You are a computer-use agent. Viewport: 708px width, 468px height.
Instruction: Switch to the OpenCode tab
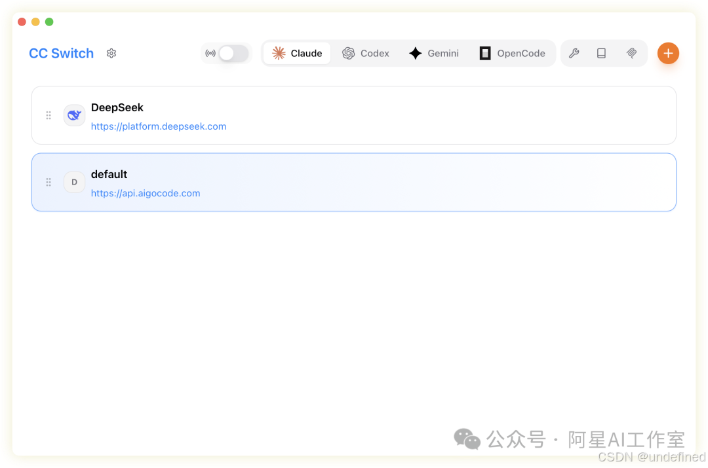[x=513, y=53]
